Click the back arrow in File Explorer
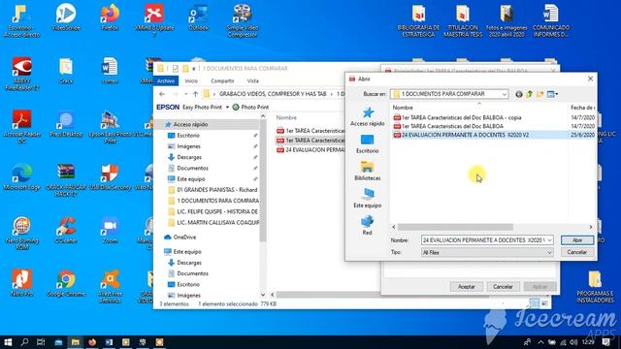Image resolution: width=621 pixels, height=349 pixels. pyautogui.click(x=162, y=94)
